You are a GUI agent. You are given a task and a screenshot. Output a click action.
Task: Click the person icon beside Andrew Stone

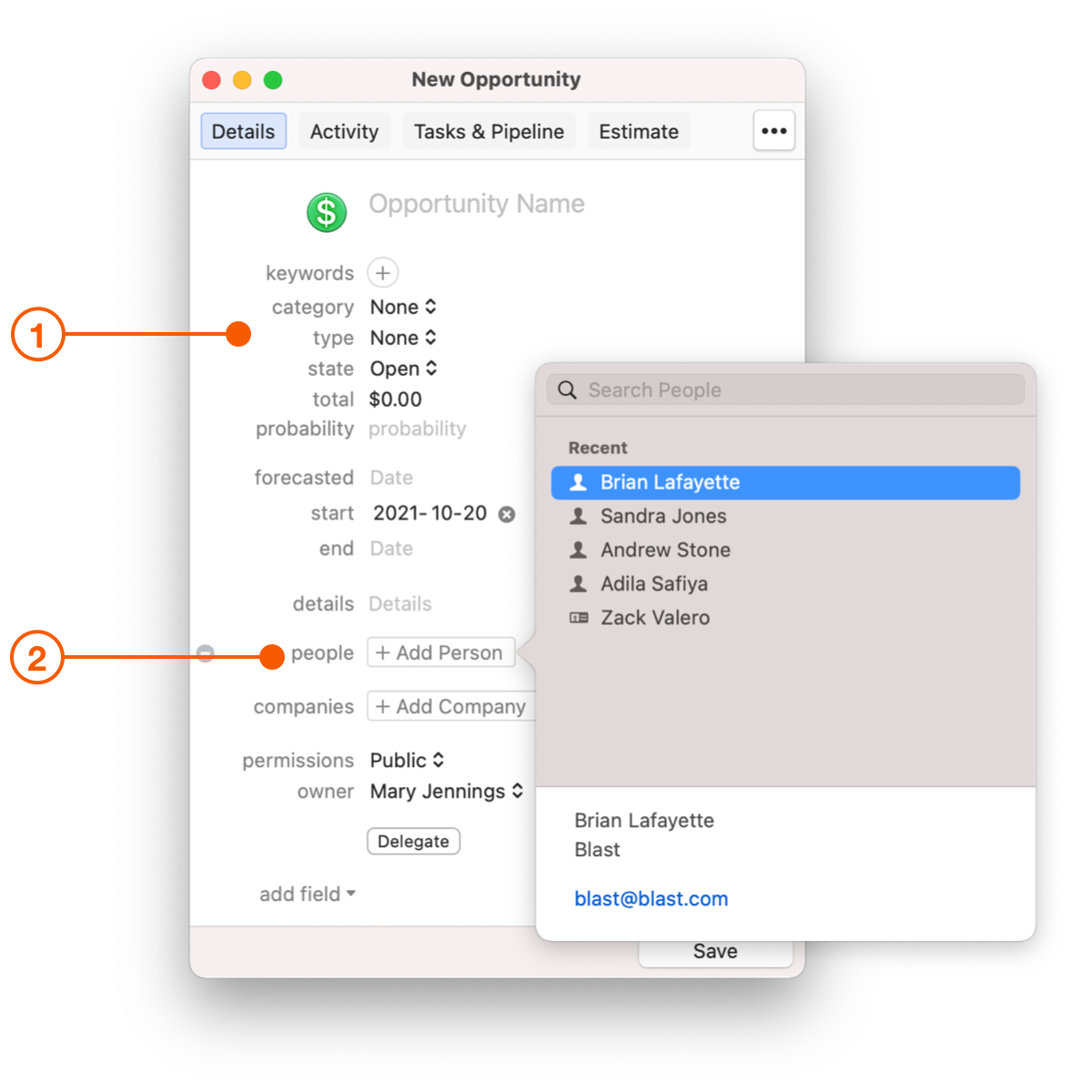point(578,550)
